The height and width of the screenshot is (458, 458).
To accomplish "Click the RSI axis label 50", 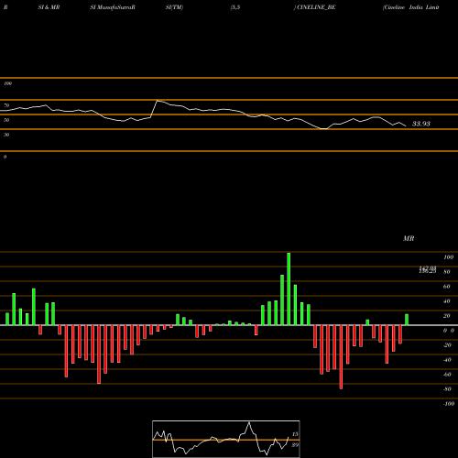I will [x=6, y=120].
